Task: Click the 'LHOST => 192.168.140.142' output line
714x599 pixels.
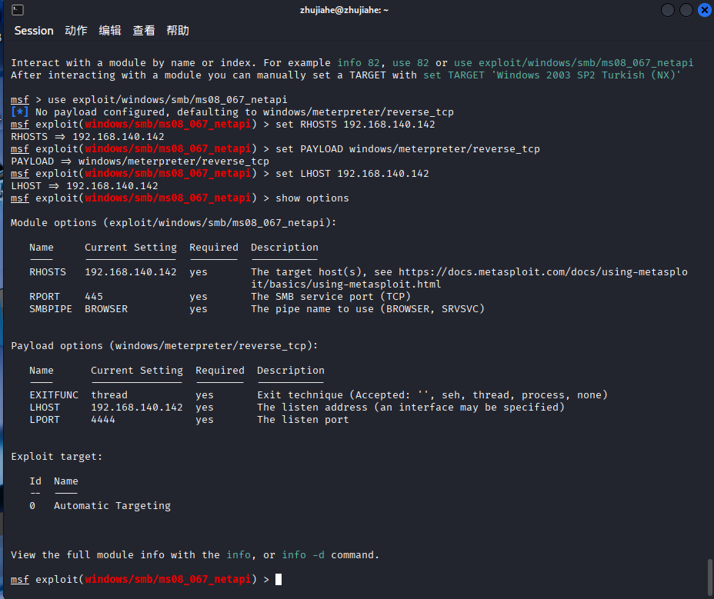Action: coord(84,186)
